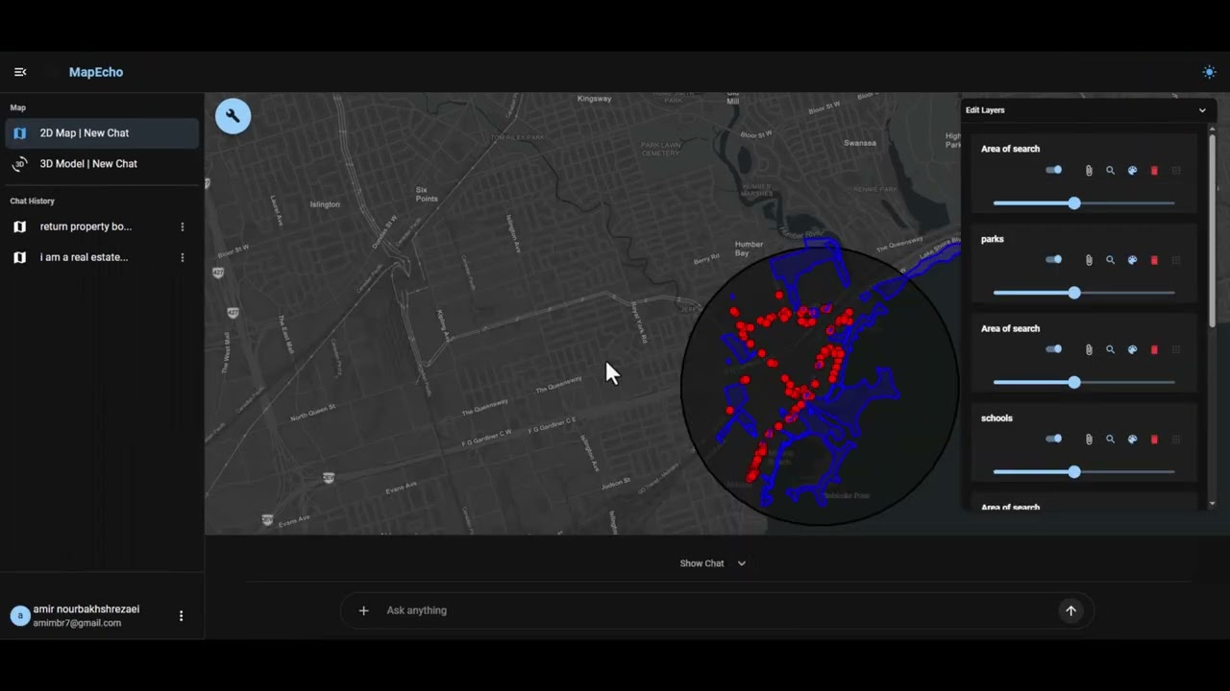Adjust opacity slider of parks layer
The height and width of the screenshot is (691, 1230).
point(1084,293)
